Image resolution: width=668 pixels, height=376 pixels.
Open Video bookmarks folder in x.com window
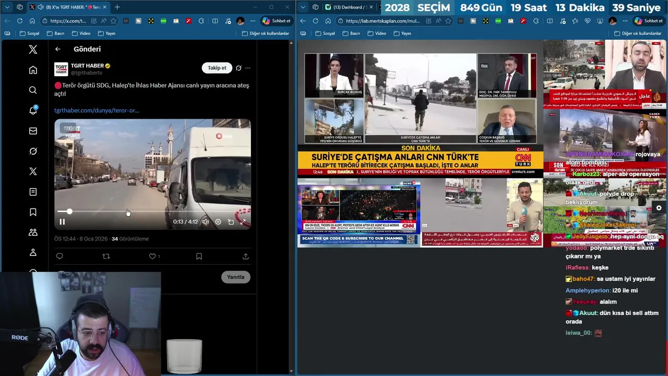coord(81,33)
